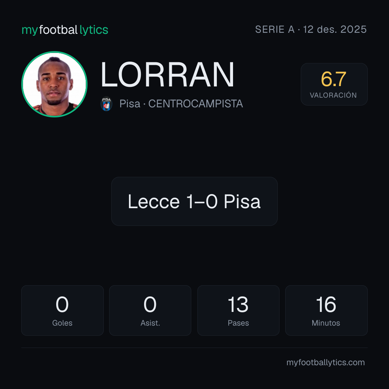The height and width of the screenshot is (389, 389).
Task: Click the Pisa · CENTROCAMPISTA subtitle
Action: (x=181, y=104)
